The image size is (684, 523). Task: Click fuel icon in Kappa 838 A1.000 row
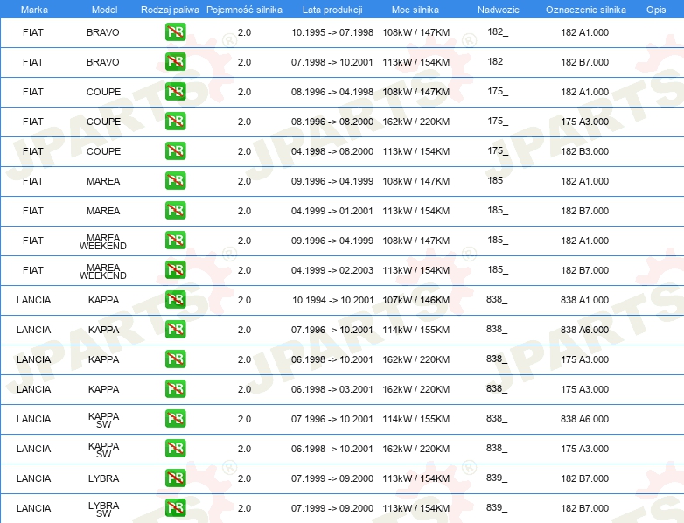(x=175, y=300)
